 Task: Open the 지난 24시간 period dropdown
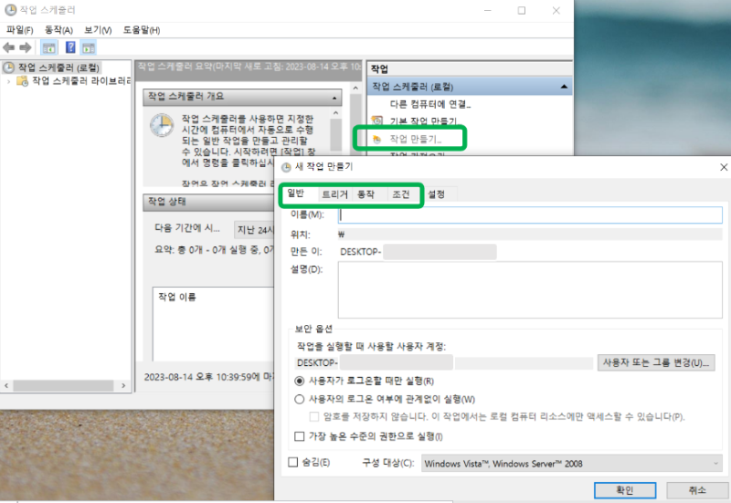[x=255, y=230]
